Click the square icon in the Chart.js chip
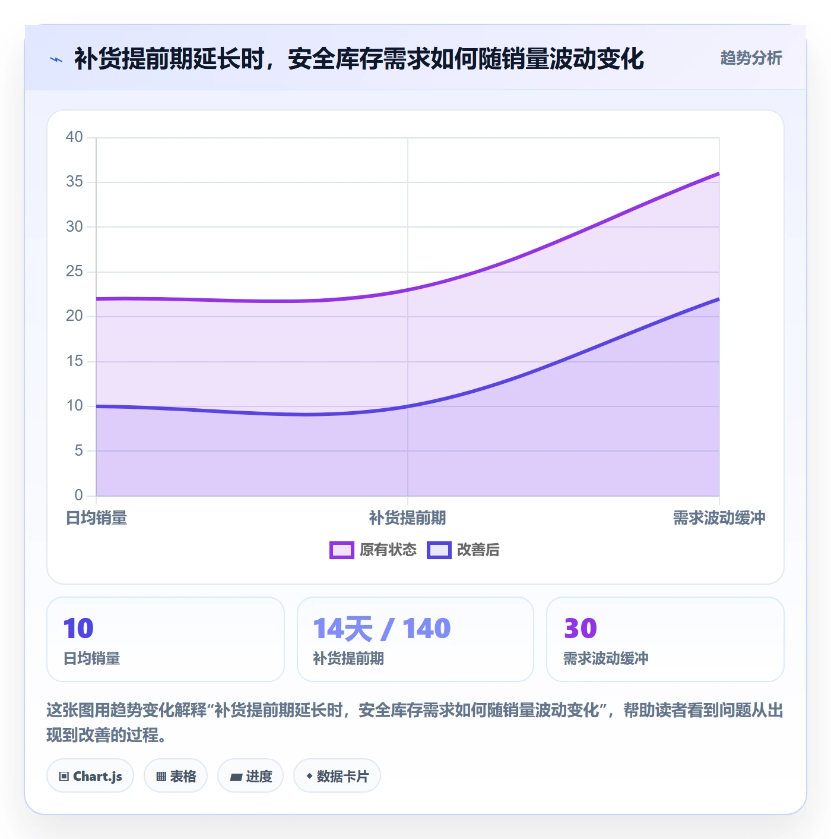The image size is (831, 839). point(64,777)
